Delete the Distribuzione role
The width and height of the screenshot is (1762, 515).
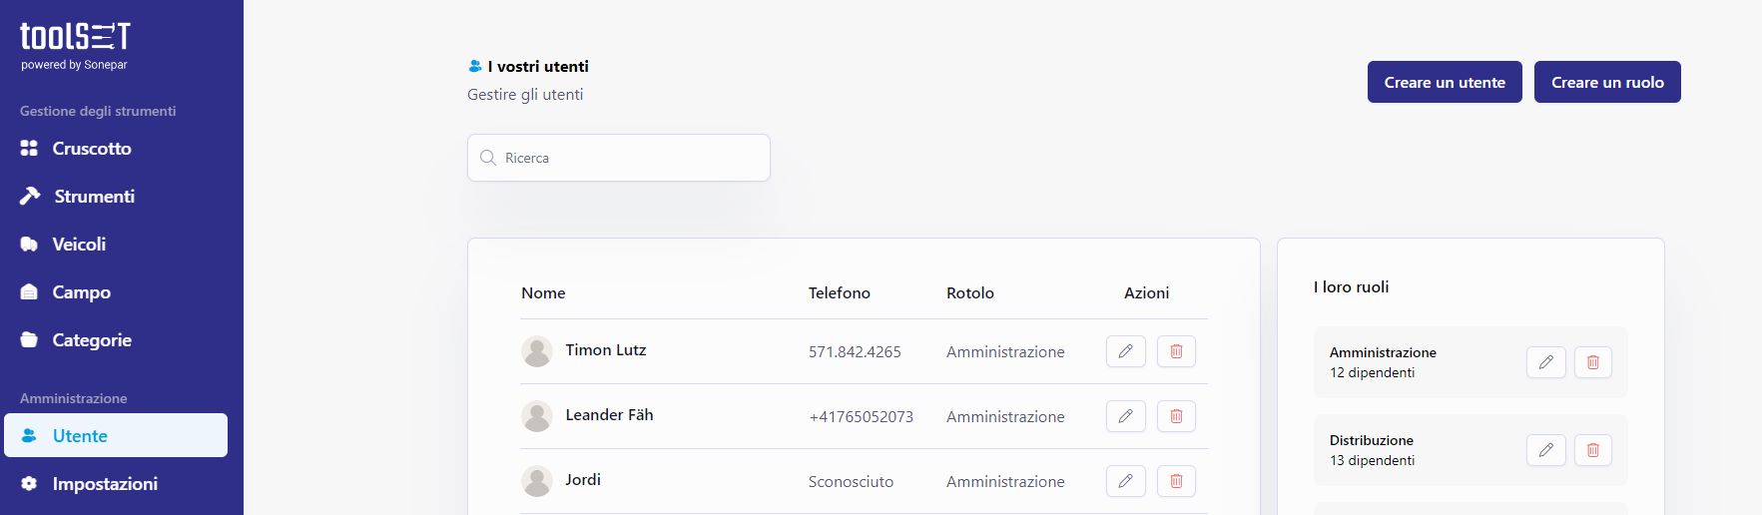click(x=1593, y=450)
